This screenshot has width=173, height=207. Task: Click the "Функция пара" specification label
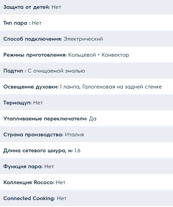point(23,167)
